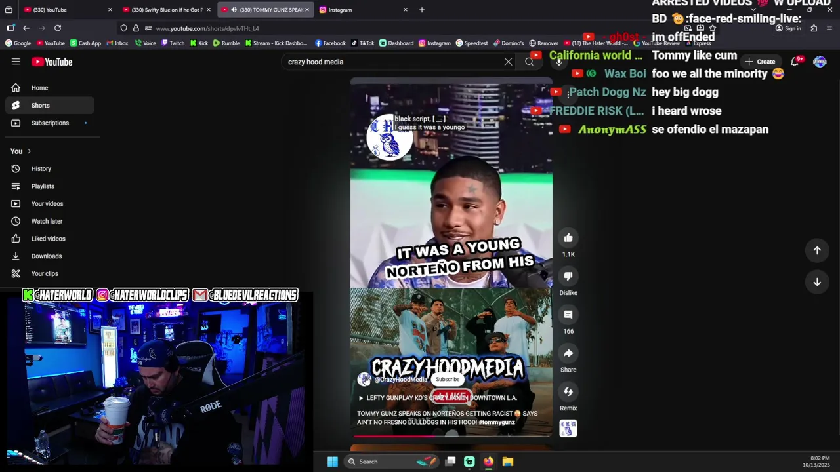840x472 pixels.
Task: Open YouTube guide hamburger menu
Action: [16, 62]
